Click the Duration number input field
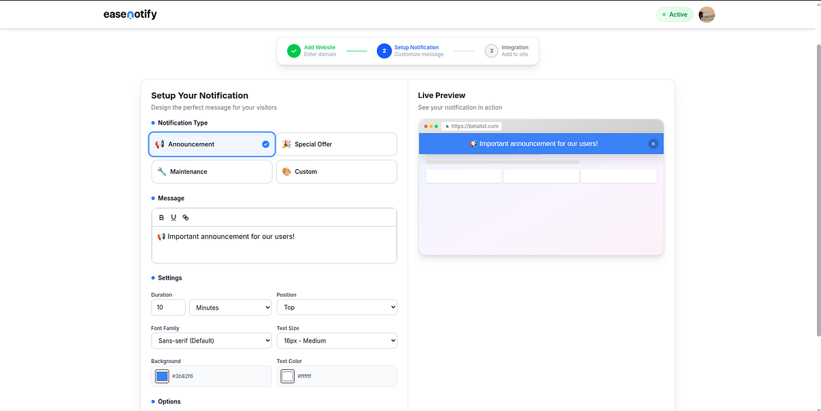821x411 pixels. [x=168, y=308]
